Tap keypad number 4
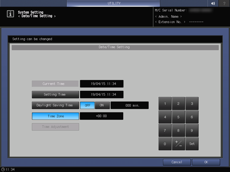The height and width of the screenshot is (172, 230). point(165,117)
